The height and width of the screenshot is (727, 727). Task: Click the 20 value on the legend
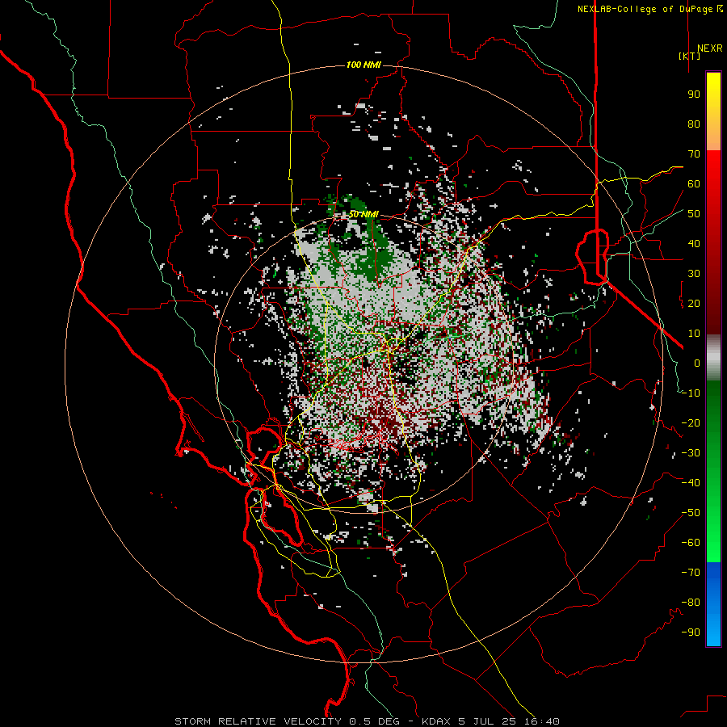click(694, 303)
